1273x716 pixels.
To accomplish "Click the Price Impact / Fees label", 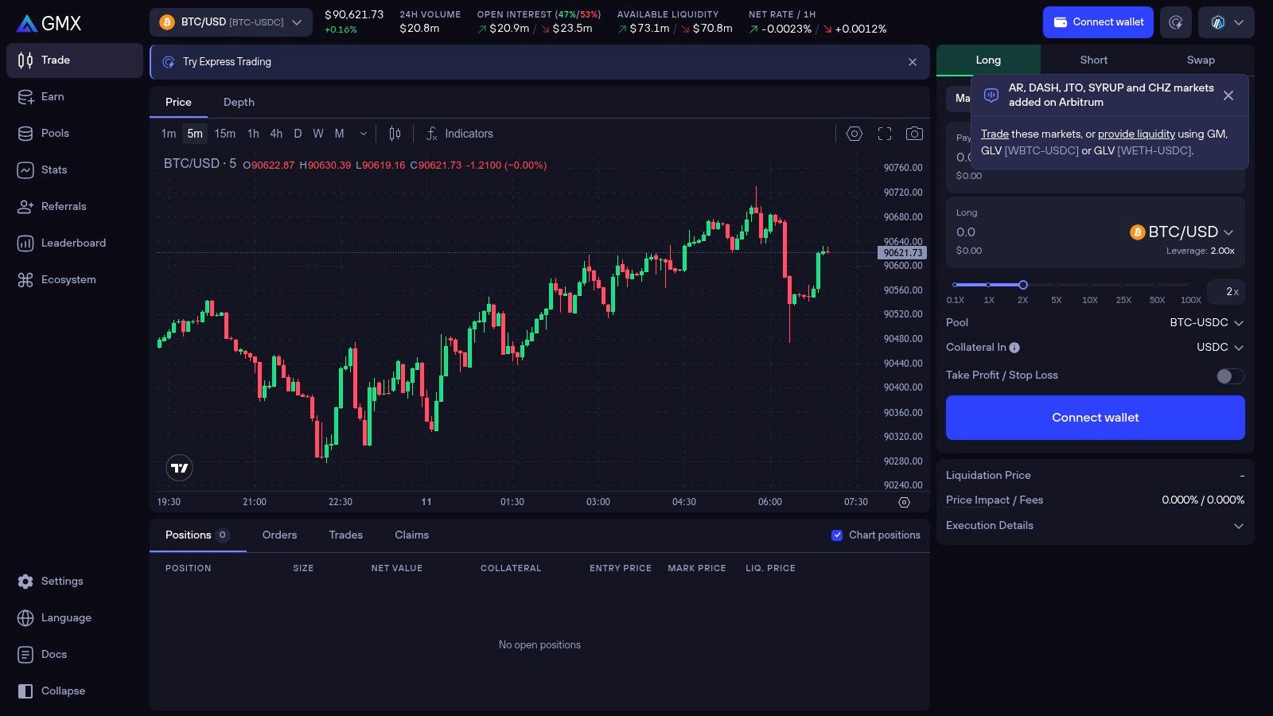I will point(995,500).
